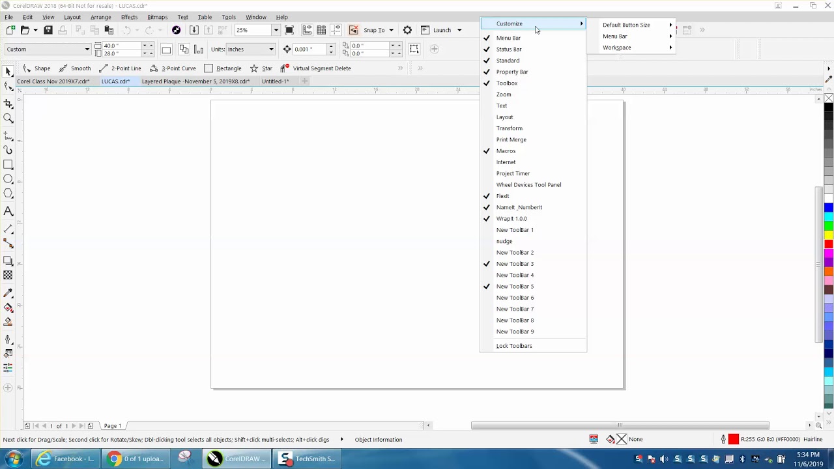
Task: Select the Zoom magnifier tool in toolbox
Action: pos(8,119)
